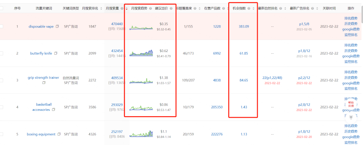Image resolution: width=363 pixels, height=145 pixels.
Task: Copy the keyword boxing equipment
Action: click(59, 134)
